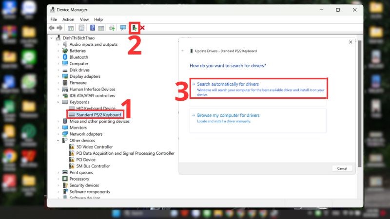Image resolution: width=390 pixels, height=219 pixels.
Task: Click the Show/Hide Console Tree toolbar icon
Action: tap(71, 28)
